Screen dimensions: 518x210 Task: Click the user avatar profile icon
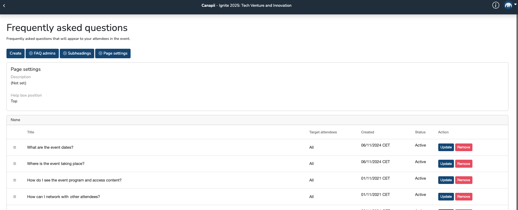pyautogui.click(x=508, y=5)
